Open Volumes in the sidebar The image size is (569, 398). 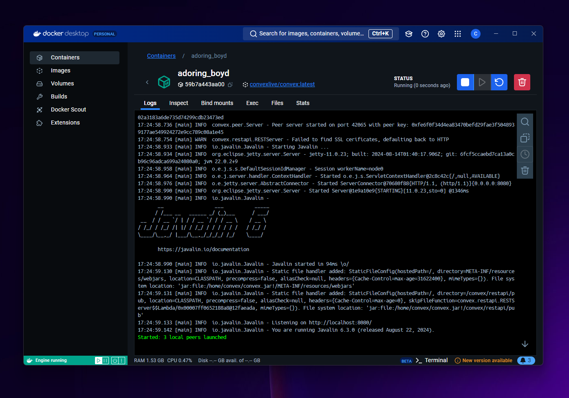75,84
